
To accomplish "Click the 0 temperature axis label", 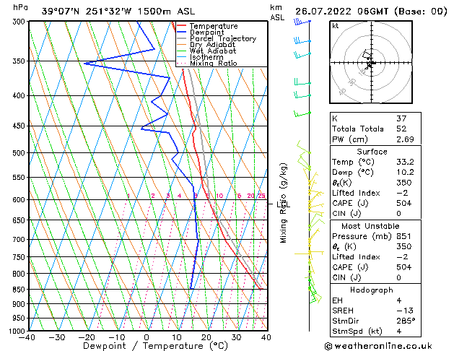I will point(147,338).
